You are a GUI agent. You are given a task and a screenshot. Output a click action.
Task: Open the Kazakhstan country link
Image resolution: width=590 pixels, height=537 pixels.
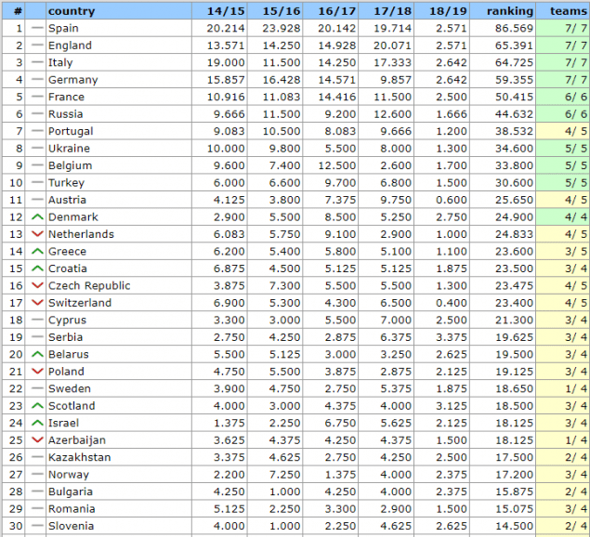click(79, 458)
